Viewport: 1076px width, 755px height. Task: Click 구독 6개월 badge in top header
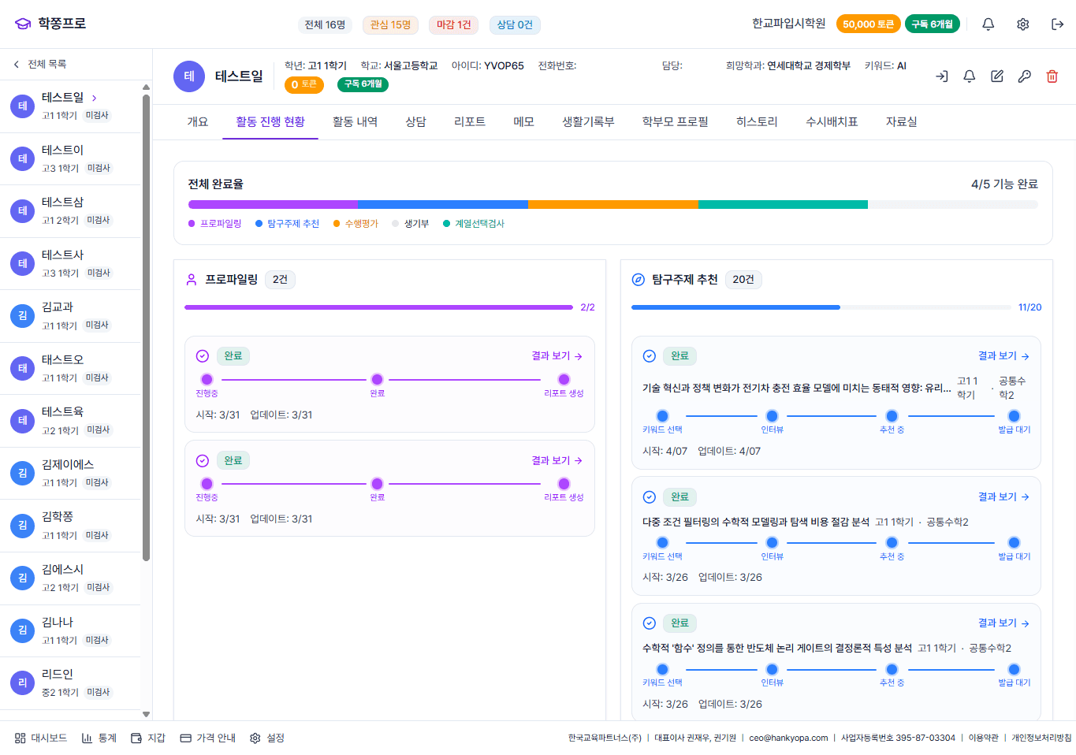[933, 24]
